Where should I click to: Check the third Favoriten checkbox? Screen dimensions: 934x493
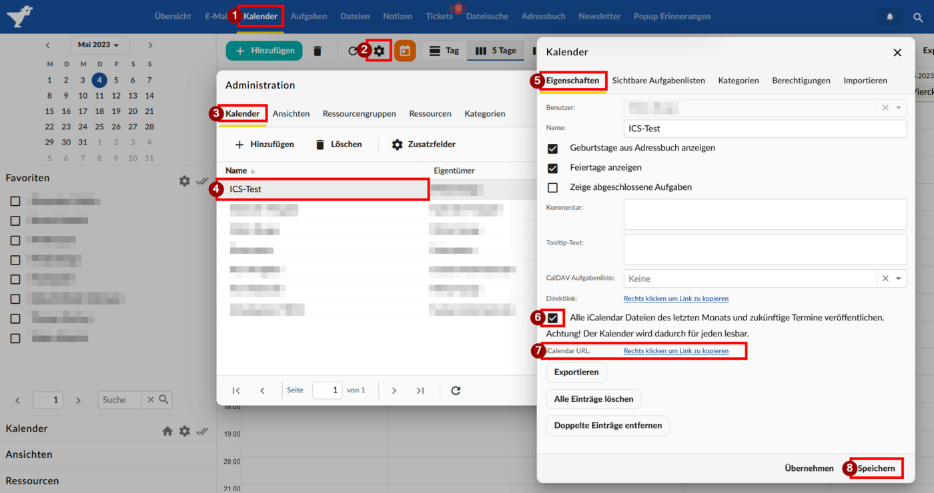(15, 240)
